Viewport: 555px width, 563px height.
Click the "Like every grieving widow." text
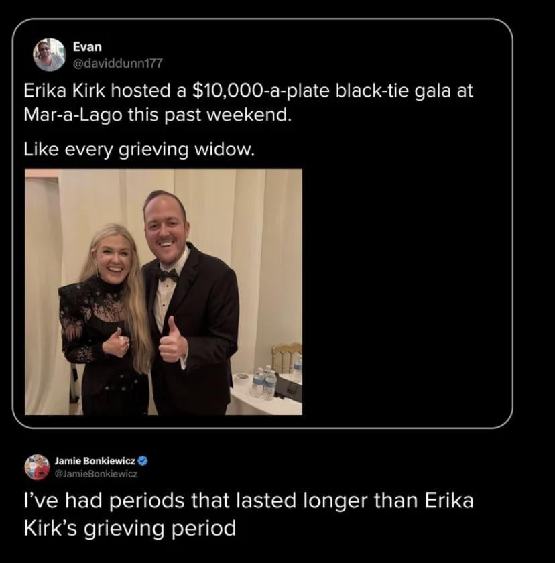(x=139, y=150)
